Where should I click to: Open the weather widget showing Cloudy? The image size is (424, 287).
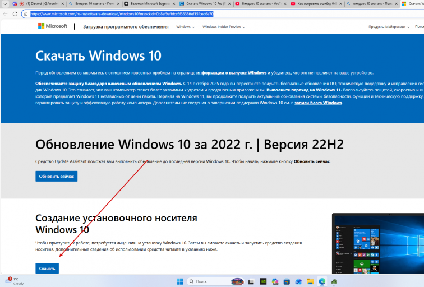pos(15,281)
